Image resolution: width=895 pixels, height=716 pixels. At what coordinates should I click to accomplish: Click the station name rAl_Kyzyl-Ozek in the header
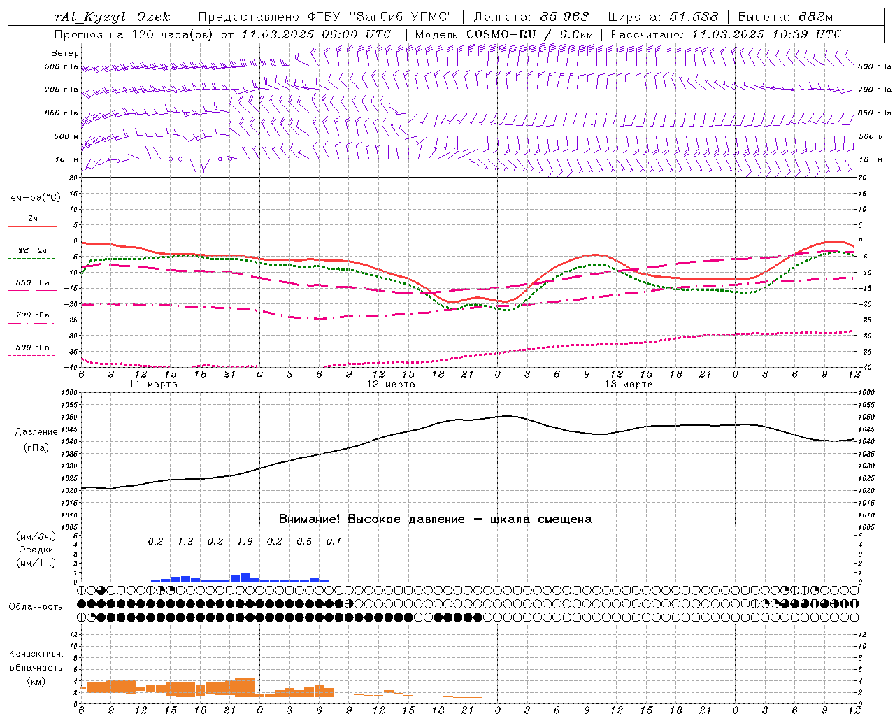click(x=112, y=17)
